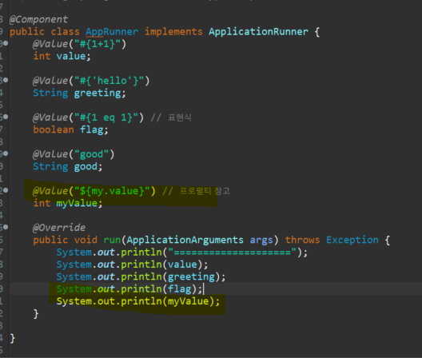Click the "====" string in println
The width and height of the screenshot is (422, 358).
pos(233,253)
